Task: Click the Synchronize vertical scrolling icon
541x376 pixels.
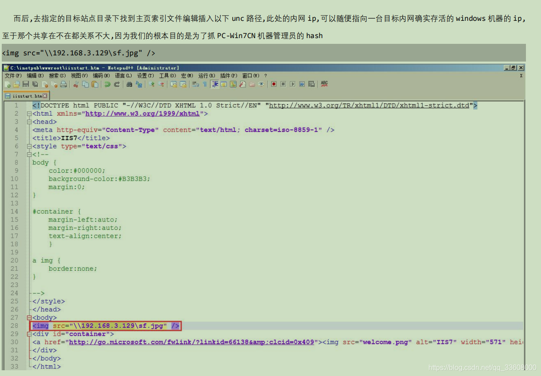Action: 174,84
